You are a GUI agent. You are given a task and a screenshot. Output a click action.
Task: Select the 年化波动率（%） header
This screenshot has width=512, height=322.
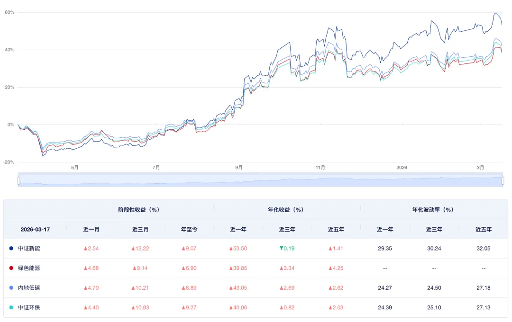434,209
